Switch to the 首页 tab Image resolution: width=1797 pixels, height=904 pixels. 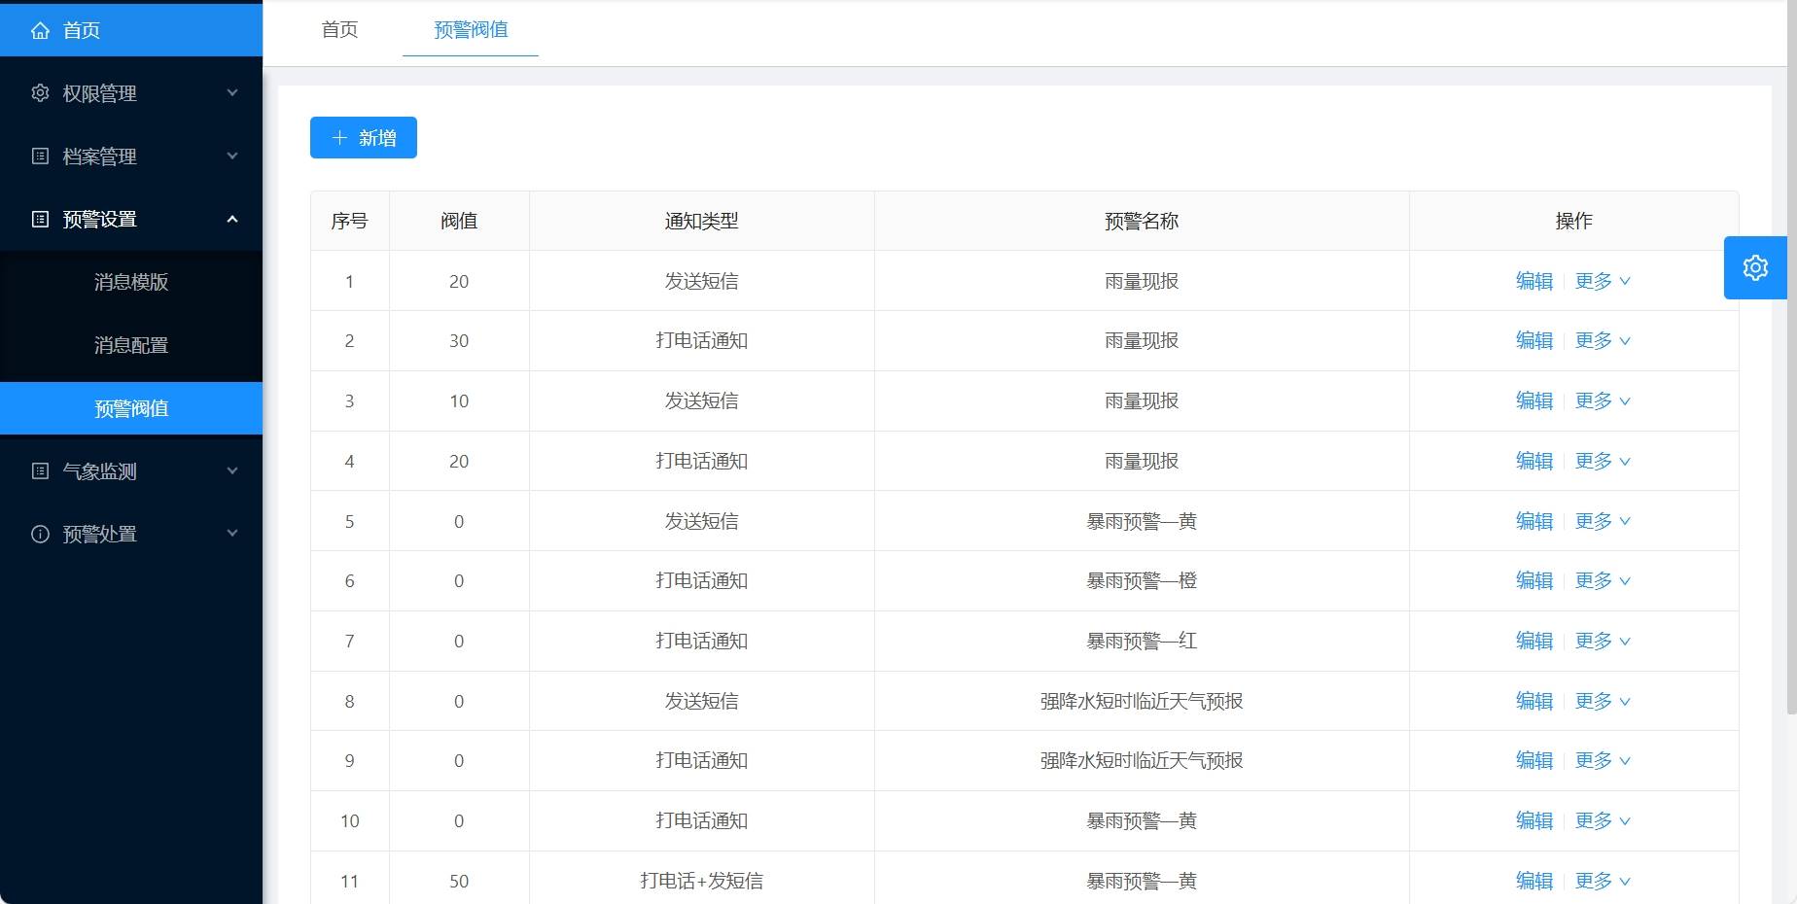(339, 30)
